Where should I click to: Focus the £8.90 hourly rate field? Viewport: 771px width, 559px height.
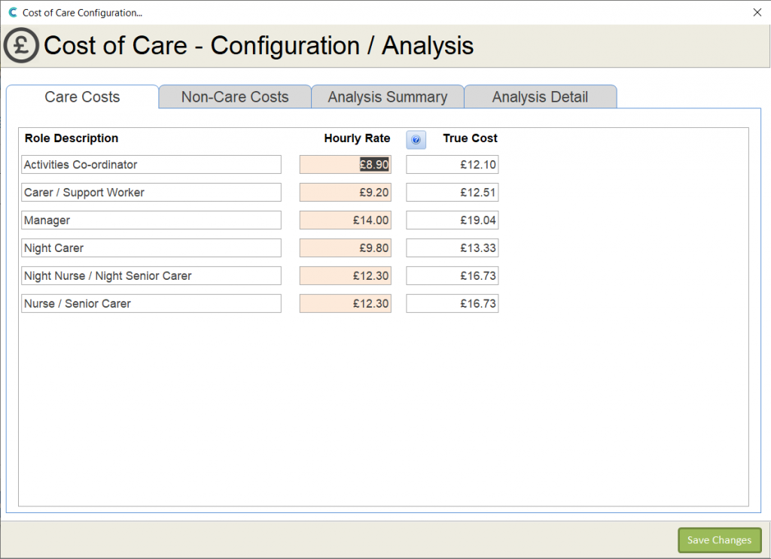[x=345, y=165]
